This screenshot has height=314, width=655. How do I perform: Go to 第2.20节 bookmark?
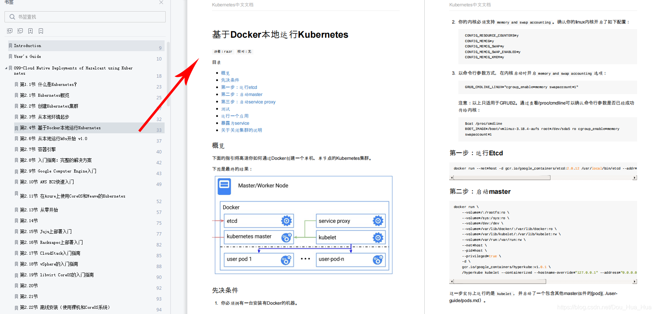coord(29,286)
